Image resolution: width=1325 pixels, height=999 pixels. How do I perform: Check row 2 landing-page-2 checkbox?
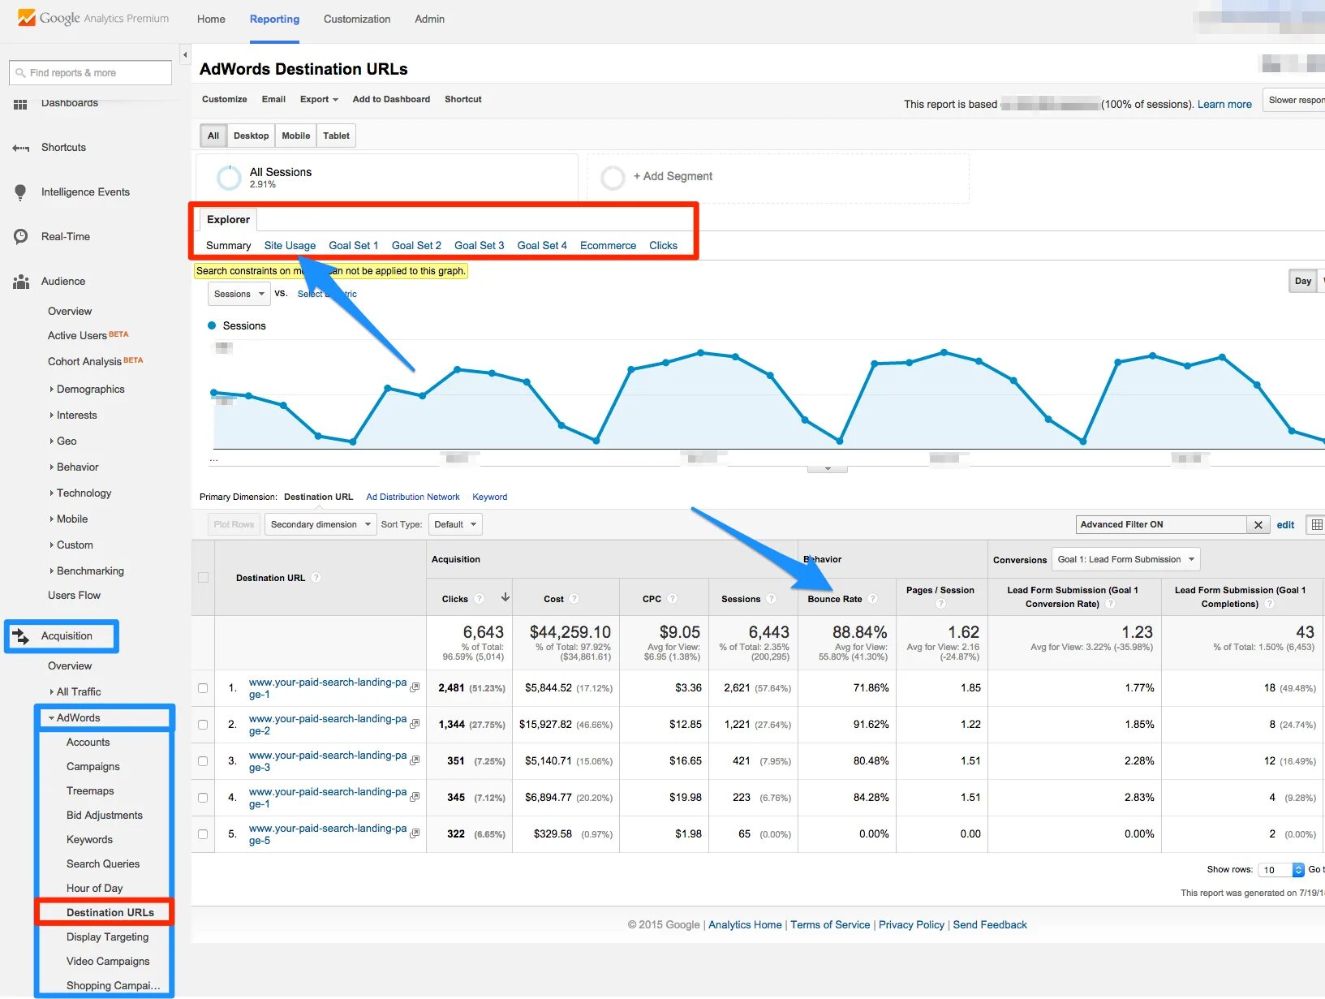click(203, 725)
